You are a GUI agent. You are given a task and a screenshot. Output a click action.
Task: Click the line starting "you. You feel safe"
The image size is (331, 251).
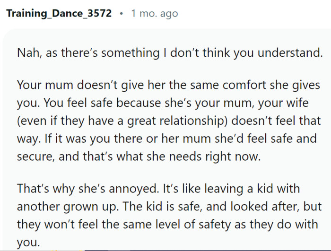(x=167, y=104)
